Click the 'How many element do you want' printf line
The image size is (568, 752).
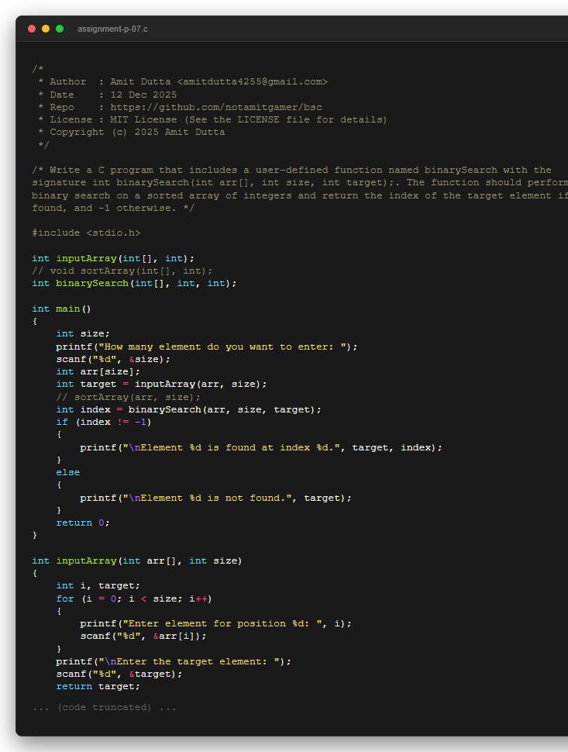207,347
